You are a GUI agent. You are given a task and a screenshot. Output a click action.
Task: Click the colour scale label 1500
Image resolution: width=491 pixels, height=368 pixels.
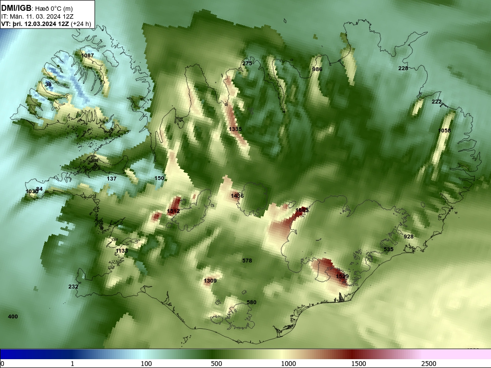click(x=358, y=364)
